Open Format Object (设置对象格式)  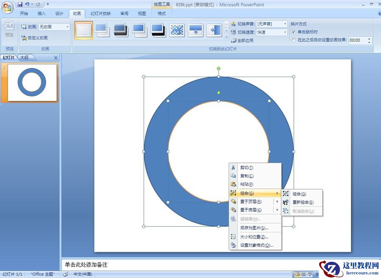tap(255, 245)
